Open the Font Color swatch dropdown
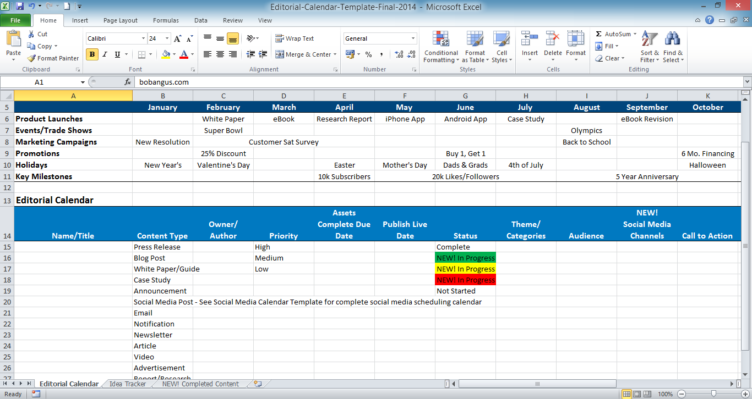Image resolution: width=752 pixels, height=399 pixels. tap(192, 55)
